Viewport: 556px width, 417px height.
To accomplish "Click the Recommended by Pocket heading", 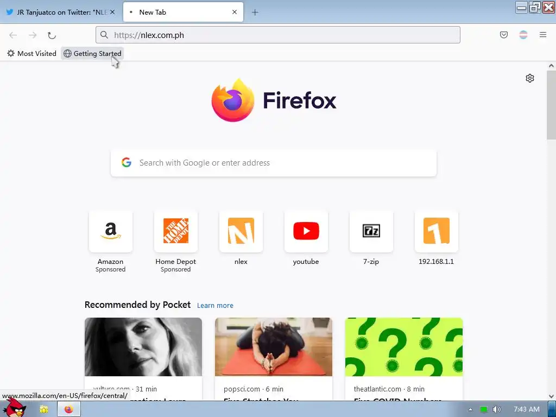I will coord(137,305).
